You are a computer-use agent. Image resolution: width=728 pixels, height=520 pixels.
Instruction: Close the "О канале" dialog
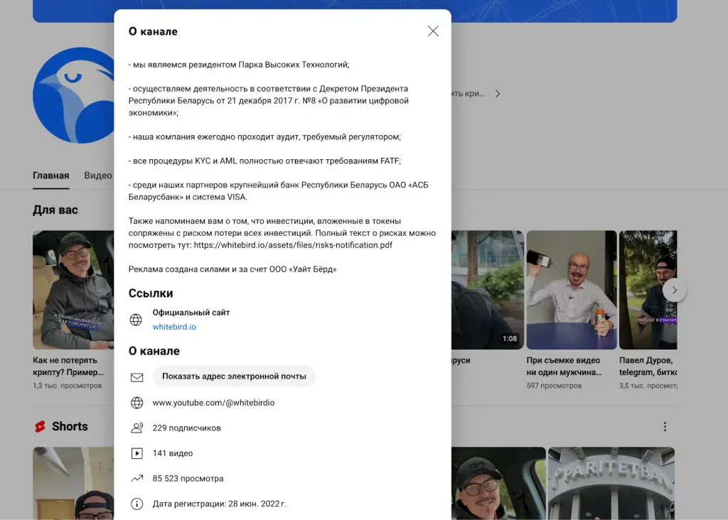point(433,31)
